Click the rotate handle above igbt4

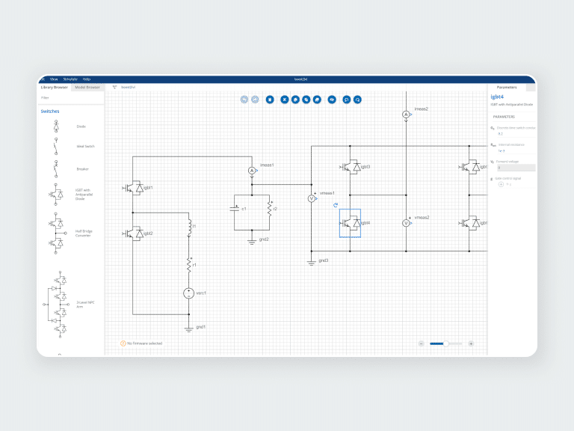tap(336, 205)
